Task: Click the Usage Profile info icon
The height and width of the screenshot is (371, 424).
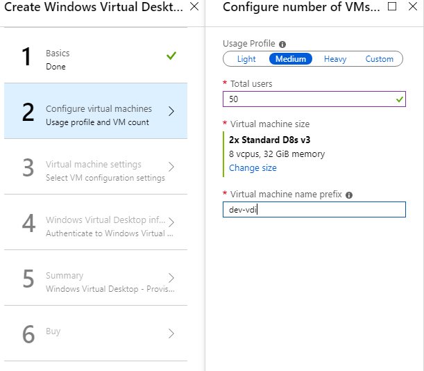Action: [x=282, y=44]
